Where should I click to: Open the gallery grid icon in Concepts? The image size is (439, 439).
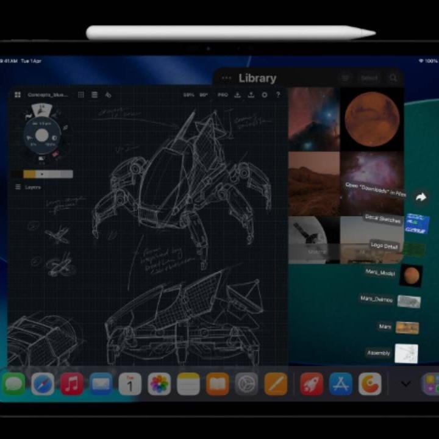[17, 95]
